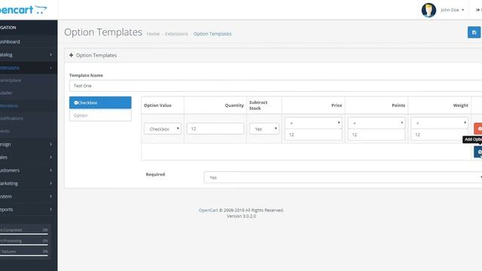Screen dimensions: 482x271
Task: Open the Subtract Stock dropdown
Action: point(264,129)
